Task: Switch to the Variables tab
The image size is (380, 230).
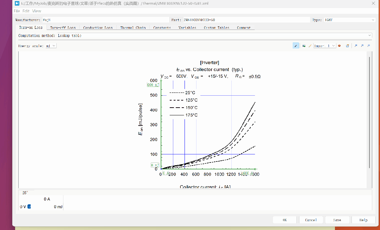Action: pos(187,27)
